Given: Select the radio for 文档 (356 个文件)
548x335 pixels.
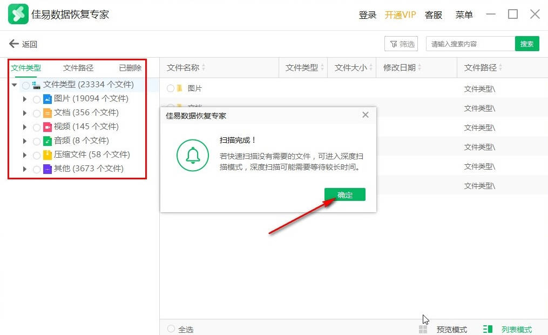Looking at the screenshot, I should [x=36, y=113].
